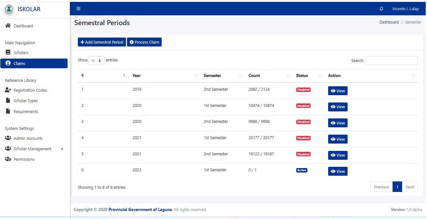Click the Add Semestral Period button
427x219 pixels.
click(x=102, y=42)
